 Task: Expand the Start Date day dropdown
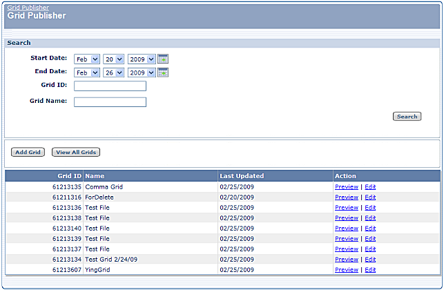pos(113,59)
